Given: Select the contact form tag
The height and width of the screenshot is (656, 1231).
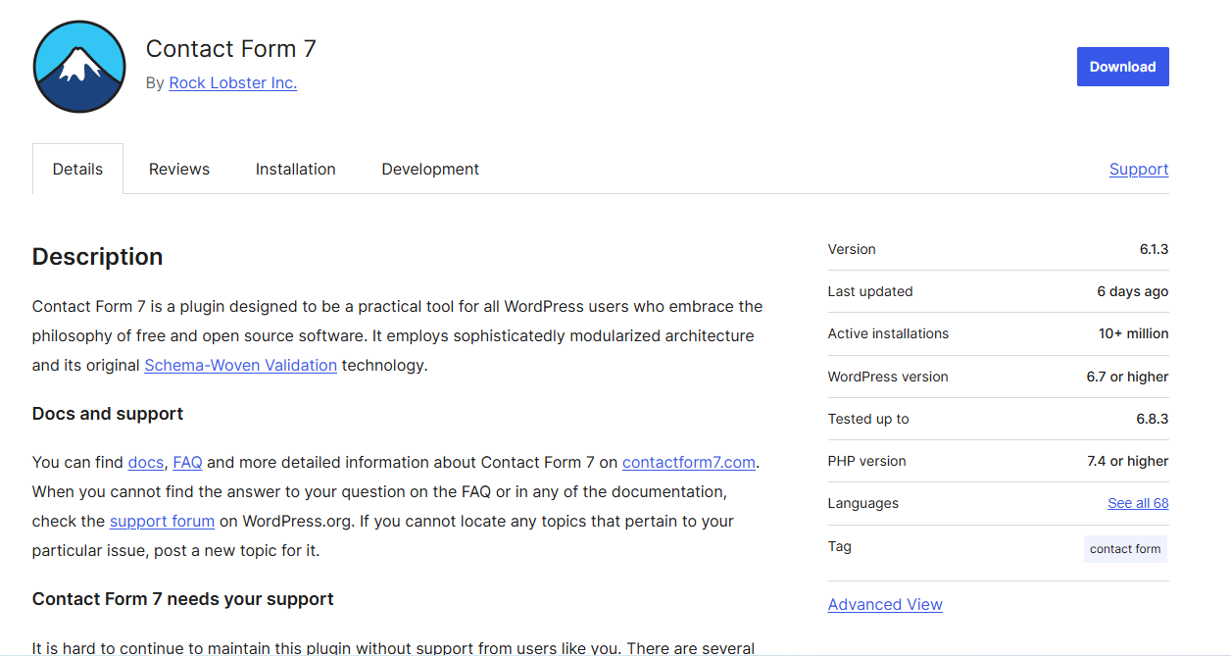Looking at the screenshot, I should coord(1124,549).
